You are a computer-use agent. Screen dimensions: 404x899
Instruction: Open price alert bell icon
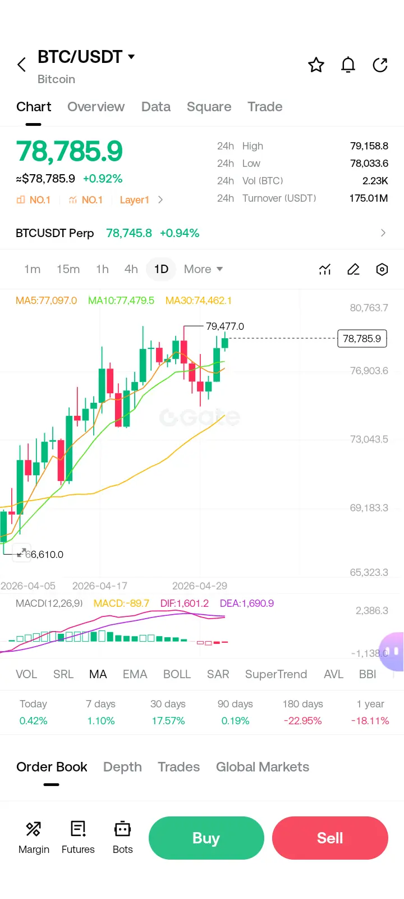click(x=348, y=65)
